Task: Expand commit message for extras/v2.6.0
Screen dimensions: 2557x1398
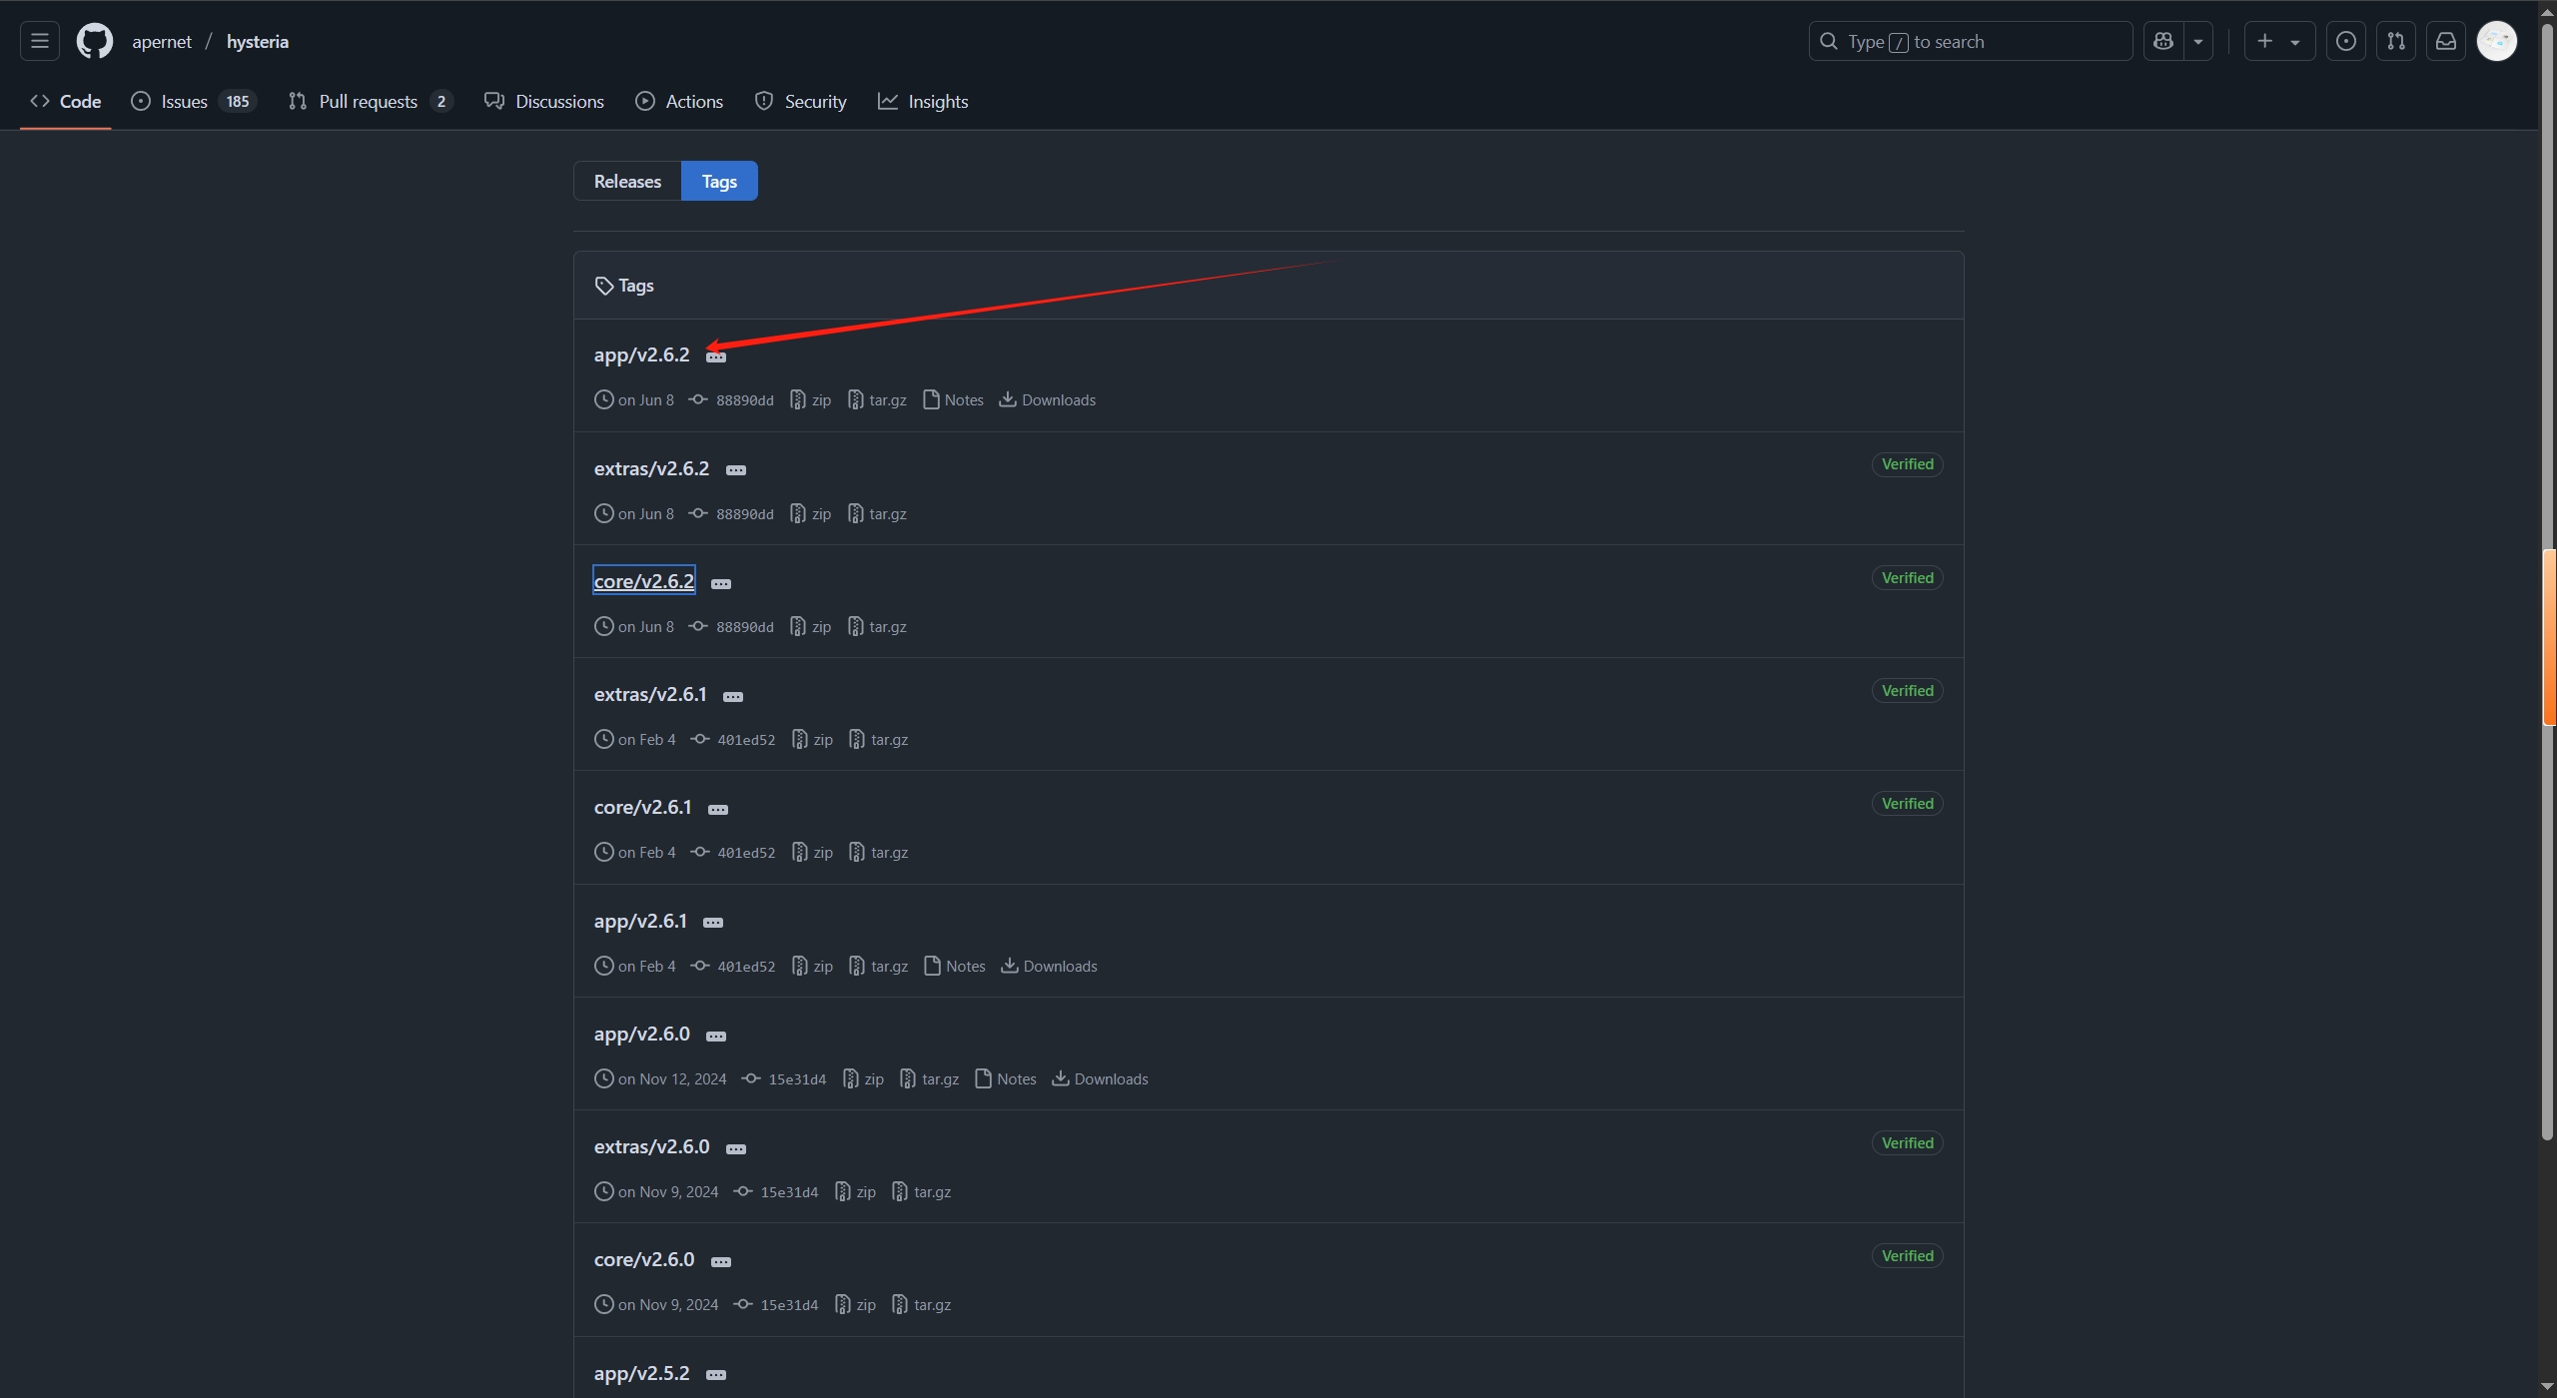Action: point(736,1148)
